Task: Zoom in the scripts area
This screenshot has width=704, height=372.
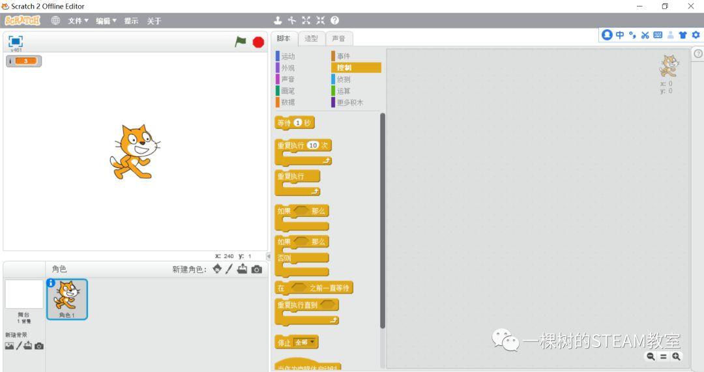Action: click(x=676, y=356)
